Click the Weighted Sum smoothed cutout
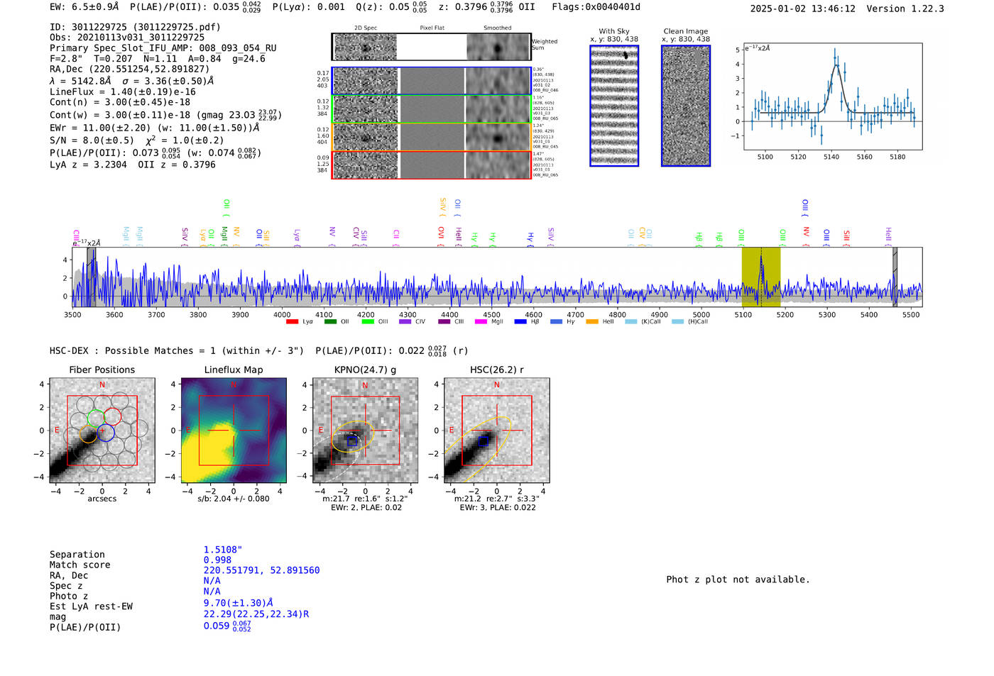Viewport: 994px width, 676px height. (498, 48)
